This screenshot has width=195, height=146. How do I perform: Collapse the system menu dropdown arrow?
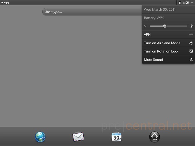(x=192, y=3)
